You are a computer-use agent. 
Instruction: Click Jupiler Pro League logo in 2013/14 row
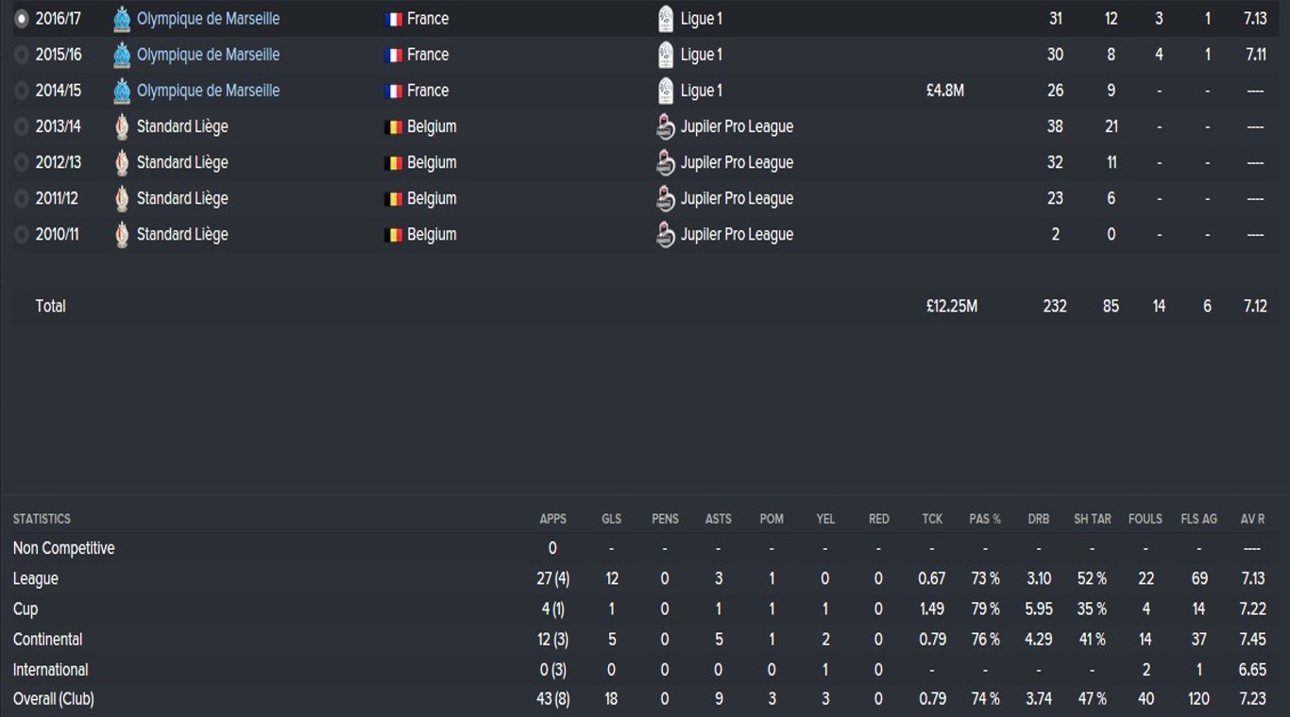[x=666, y=126]
